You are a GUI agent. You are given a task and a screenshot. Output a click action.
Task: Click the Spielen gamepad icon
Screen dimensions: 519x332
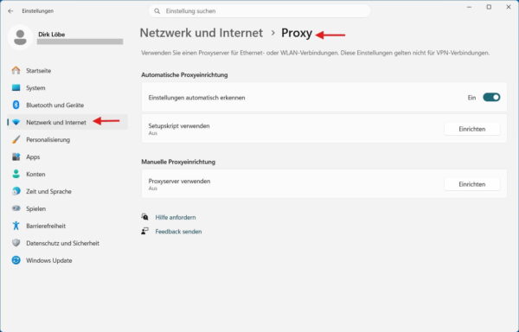tap(16, 208)
